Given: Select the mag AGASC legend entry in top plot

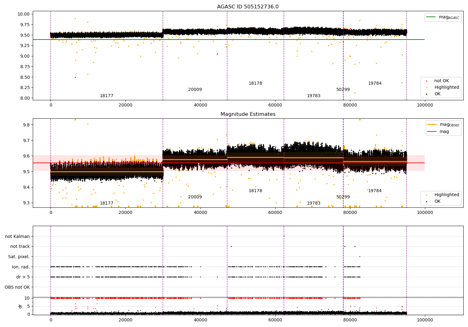Looking at the screenshot, I should [x=443, y=17].
